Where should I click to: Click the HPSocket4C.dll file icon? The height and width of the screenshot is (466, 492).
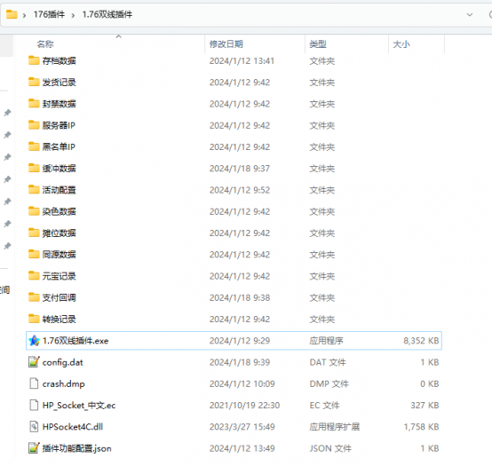34,426
